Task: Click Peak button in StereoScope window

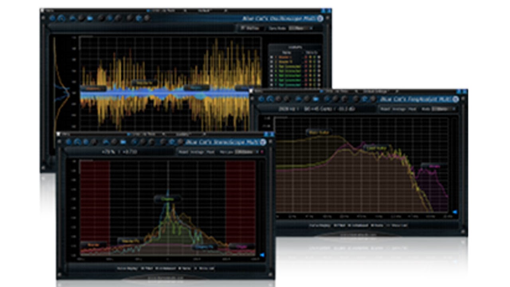Action: 211,152
